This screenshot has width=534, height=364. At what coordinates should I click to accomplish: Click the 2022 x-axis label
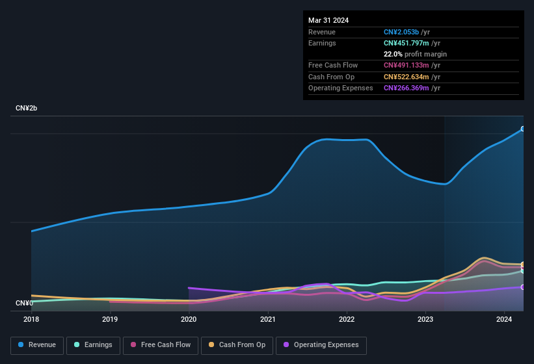pyautogui.click(x=347, y=319)
